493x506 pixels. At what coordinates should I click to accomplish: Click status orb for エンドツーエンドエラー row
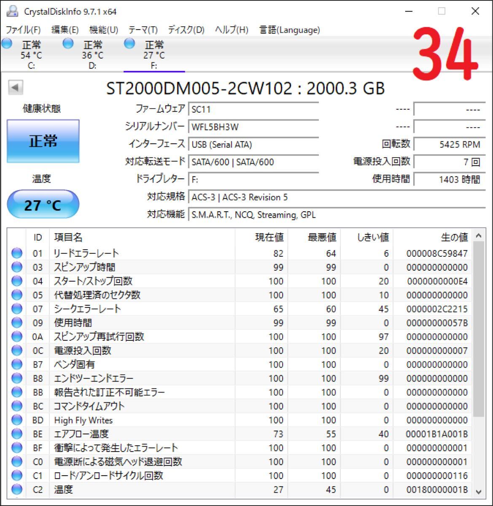[17, 379]
